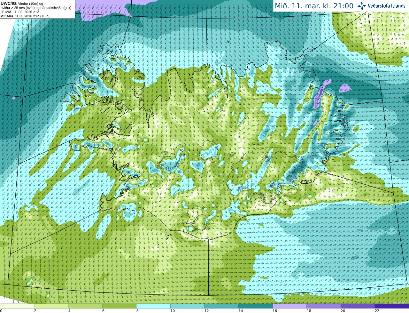
Task: Click the 4–6 m/s green swatch
Action: tap(85, 306)
